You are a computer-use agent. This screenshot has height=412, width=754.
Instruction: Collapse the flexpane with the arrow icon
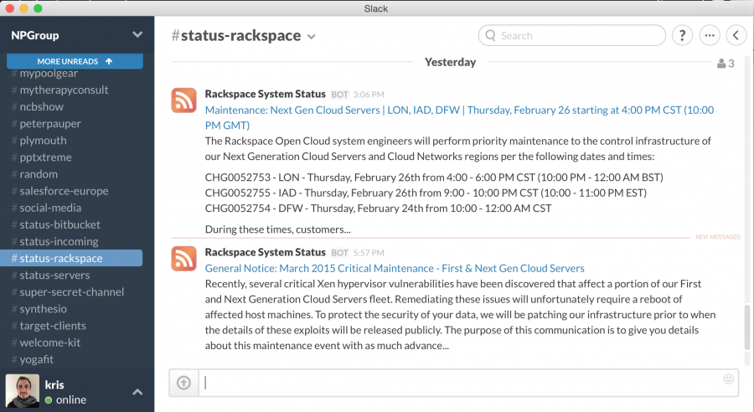pos(736,35)
